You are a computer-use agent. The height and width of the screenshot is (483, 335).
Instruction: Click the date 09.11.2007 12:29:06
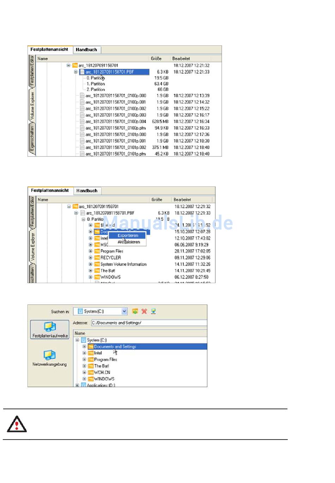[193, 258]
